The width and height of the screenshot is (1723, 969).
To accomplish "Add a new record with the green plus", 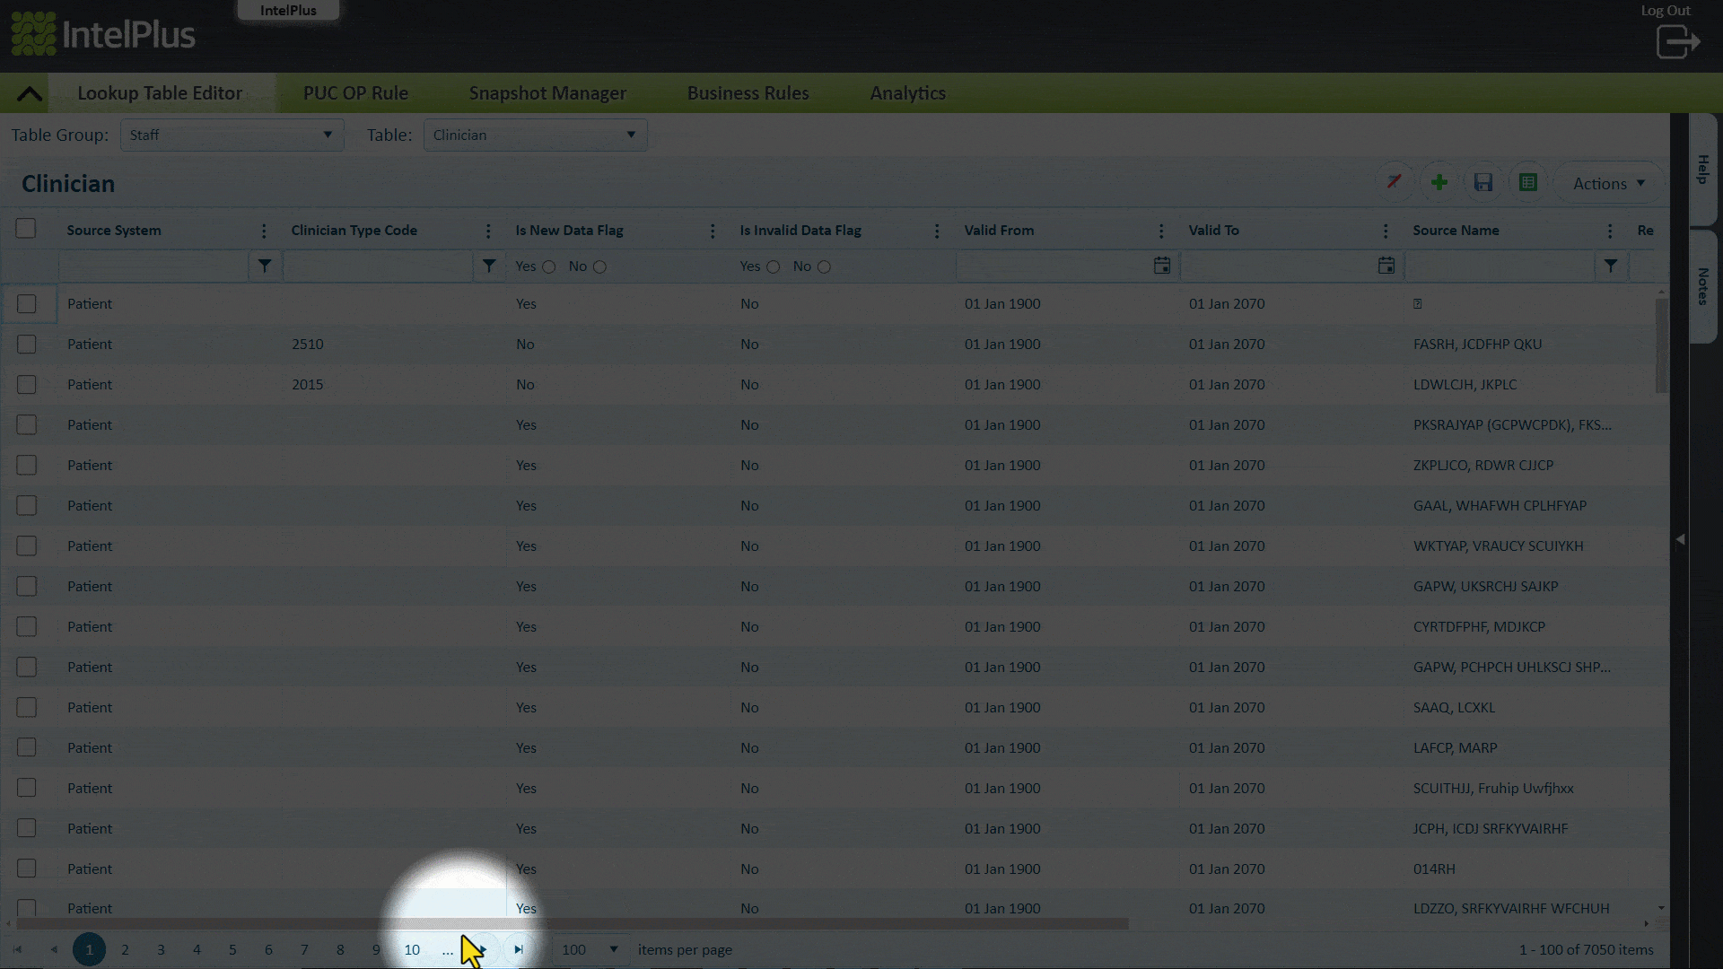I will pos(1439,183).
